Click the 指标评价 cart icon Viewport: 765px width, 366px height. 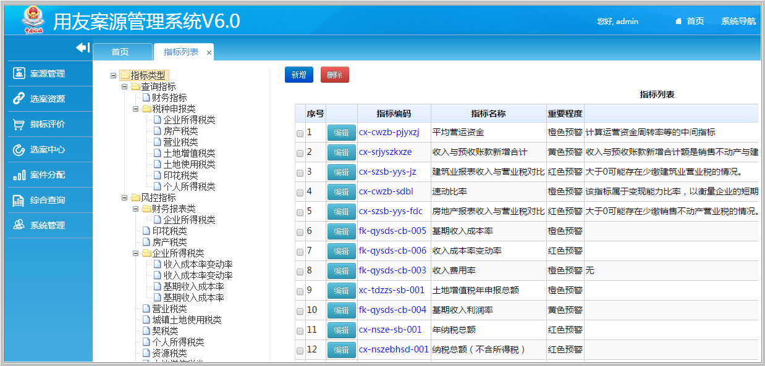point(19,124)
